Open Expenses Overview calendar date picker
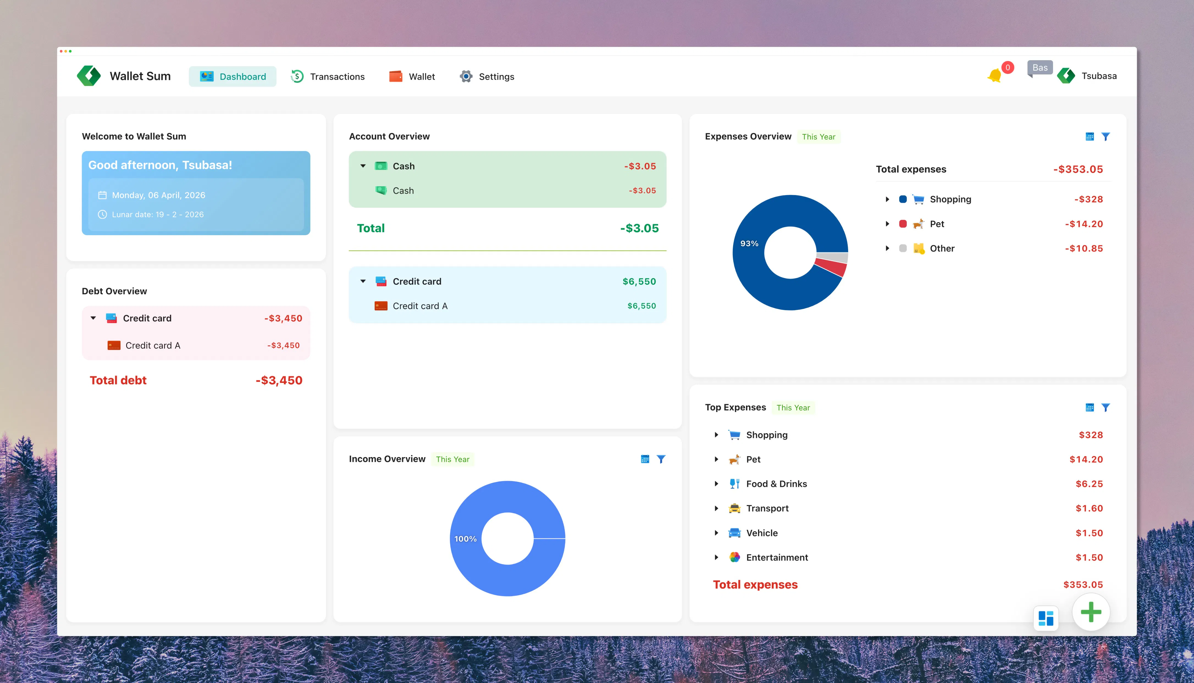The height and width of the screenshot is (683, 1194). tap(1090, 137)
